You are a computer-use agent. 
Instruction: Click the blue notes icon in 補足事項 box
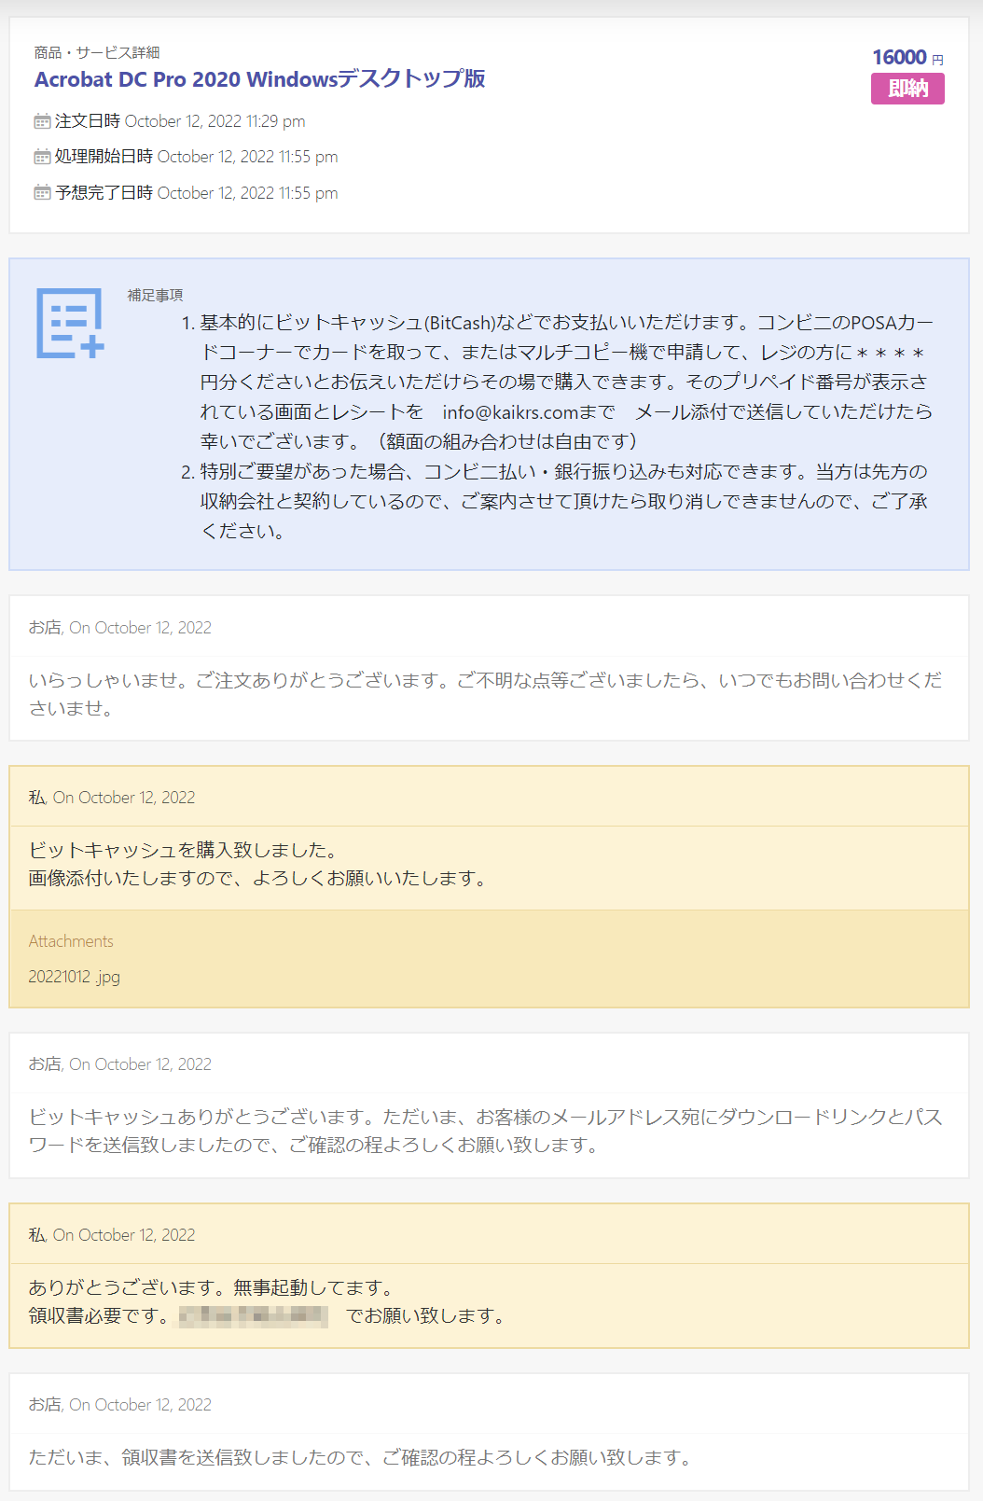coord(70,323)
